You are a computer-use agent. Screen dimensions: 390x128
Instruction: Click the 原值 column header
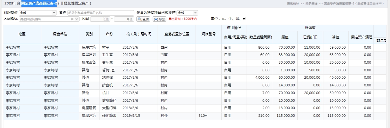point(285,37)
